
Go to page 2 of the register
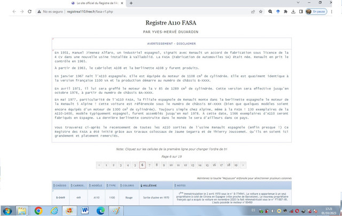coord(113,165)
